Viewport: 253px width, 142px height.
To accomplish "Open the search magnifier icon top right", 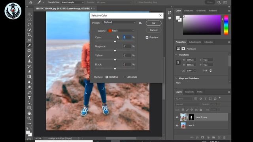I will [219, 2].
